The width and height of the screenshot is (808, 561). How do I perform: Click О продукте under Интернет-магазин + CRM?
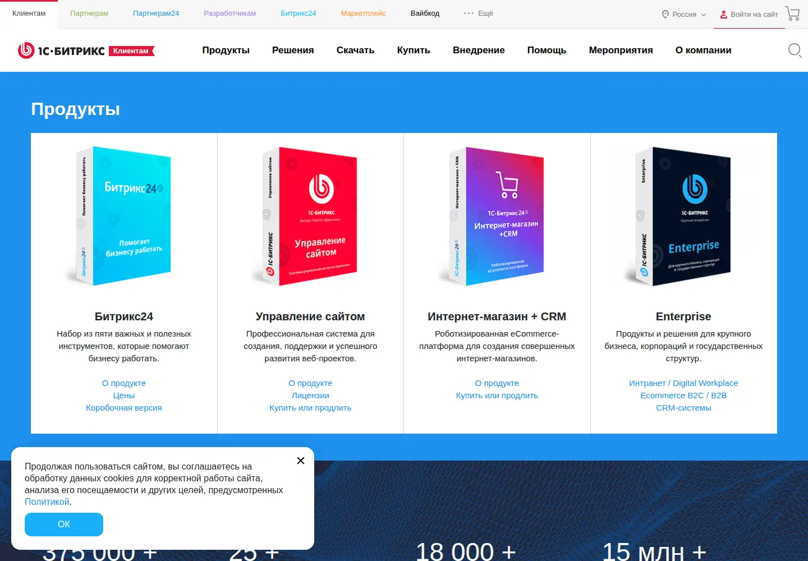point(497,383)
